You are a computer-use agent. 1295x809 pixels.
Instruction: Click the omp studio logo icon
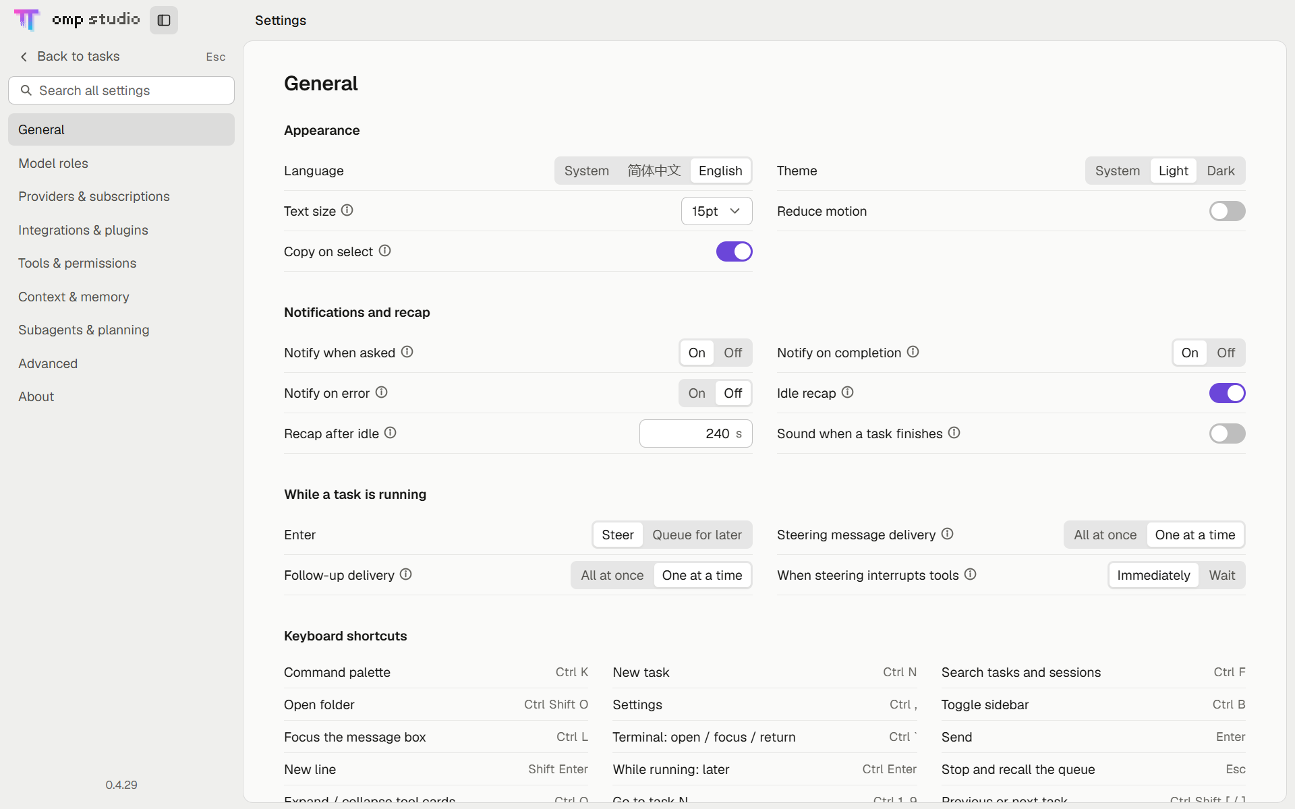click(27, 20)
